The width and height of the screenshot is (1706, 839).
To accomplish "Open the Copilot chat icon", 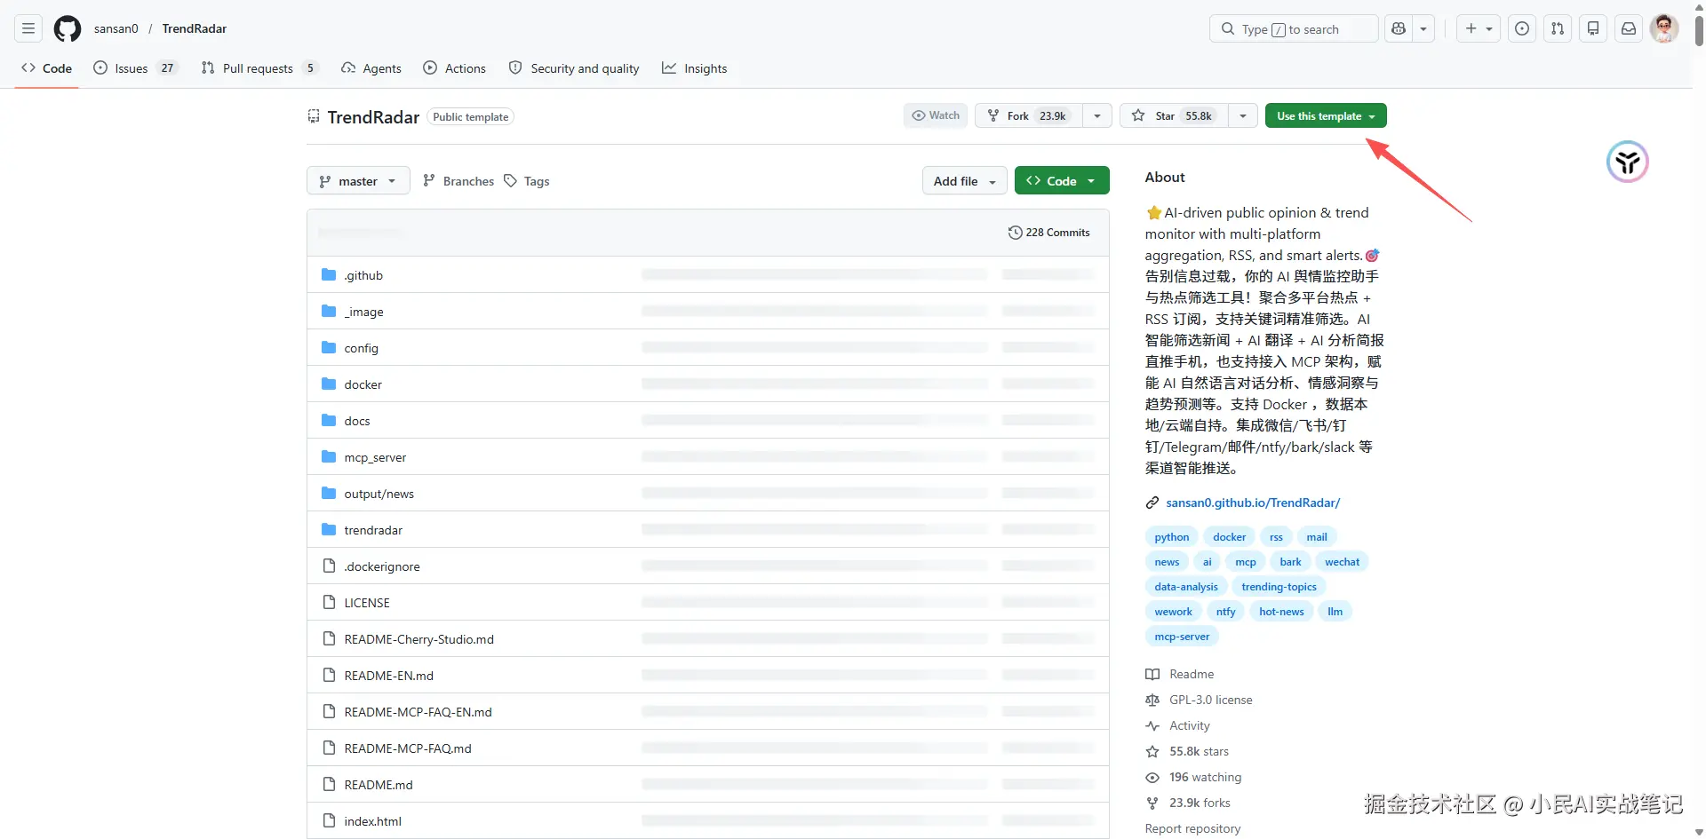I will point(1399,28).
